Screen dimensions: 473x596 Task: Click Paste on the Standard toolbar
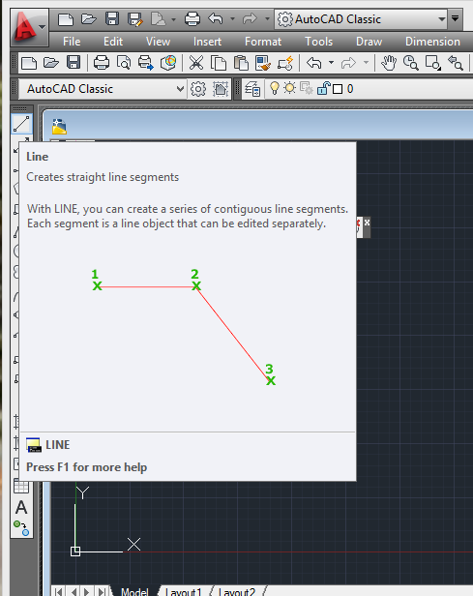pos(241,63)
